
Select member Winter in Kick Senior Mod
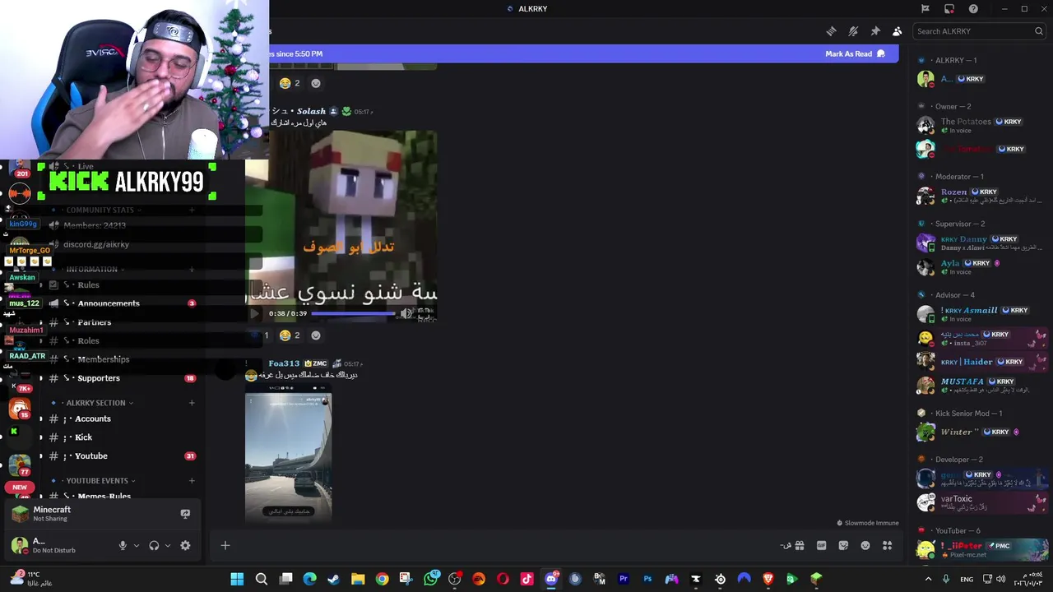(x=981, y=432)
